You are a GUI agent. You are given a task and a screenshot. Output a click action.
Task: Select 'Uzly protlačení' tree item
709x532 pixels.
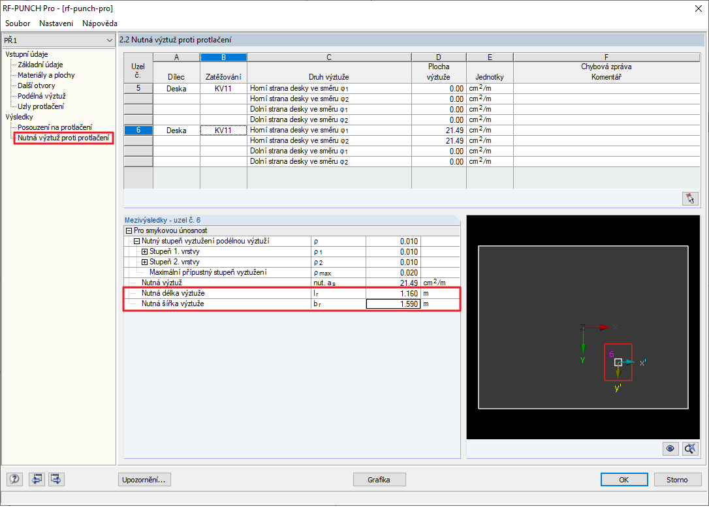[x=40, y=106]
